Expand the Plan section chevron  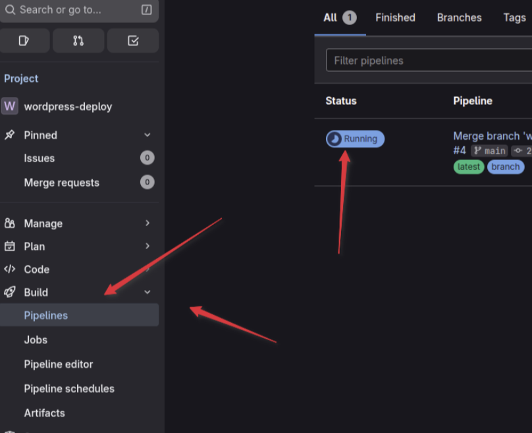(147, 246)
